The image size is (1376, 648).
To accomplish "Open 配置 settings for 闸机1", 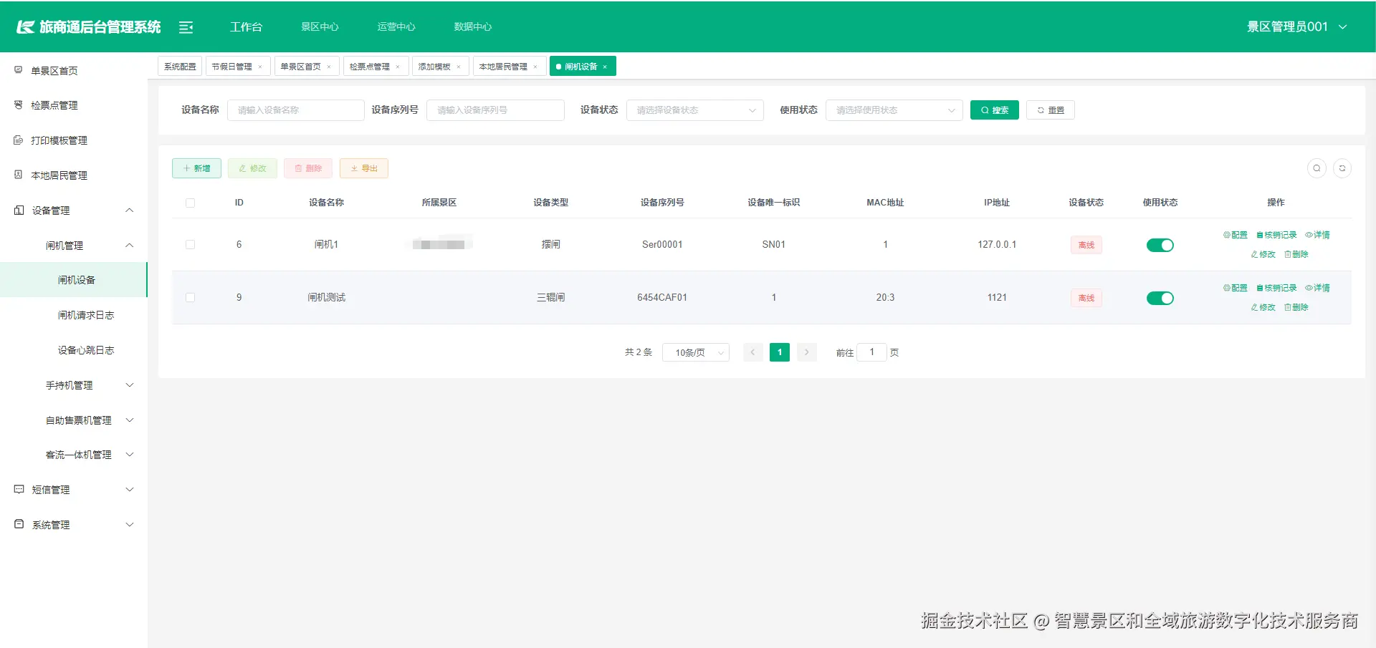I will pos(1235,235).
